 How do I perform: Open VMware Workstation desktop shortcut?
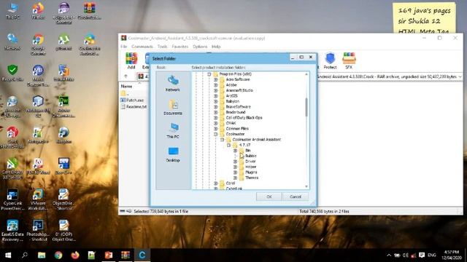tap(38, 199)
